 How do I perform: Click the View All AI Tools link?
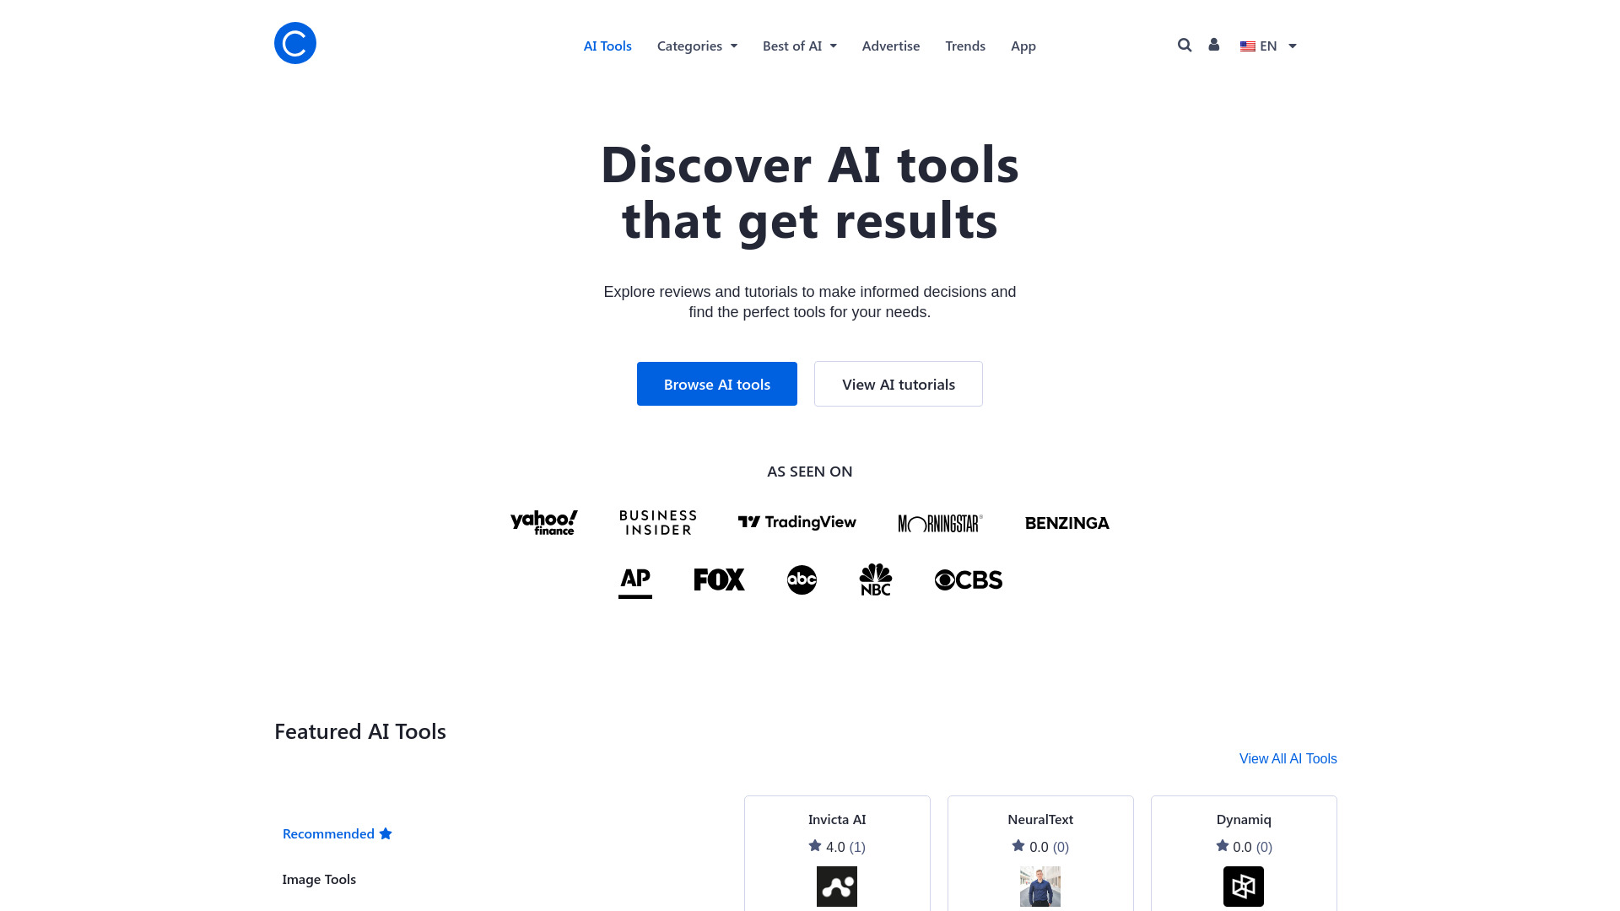pyautogui.click(x=1288, y=758)
